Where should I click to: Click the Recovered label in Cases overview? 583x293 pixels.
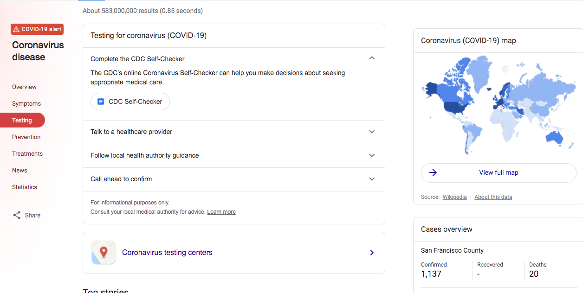pos(490,265)
